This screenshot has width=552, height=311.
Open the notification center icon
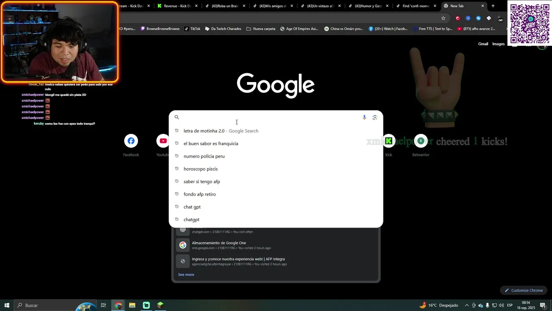tap(543, 305)
